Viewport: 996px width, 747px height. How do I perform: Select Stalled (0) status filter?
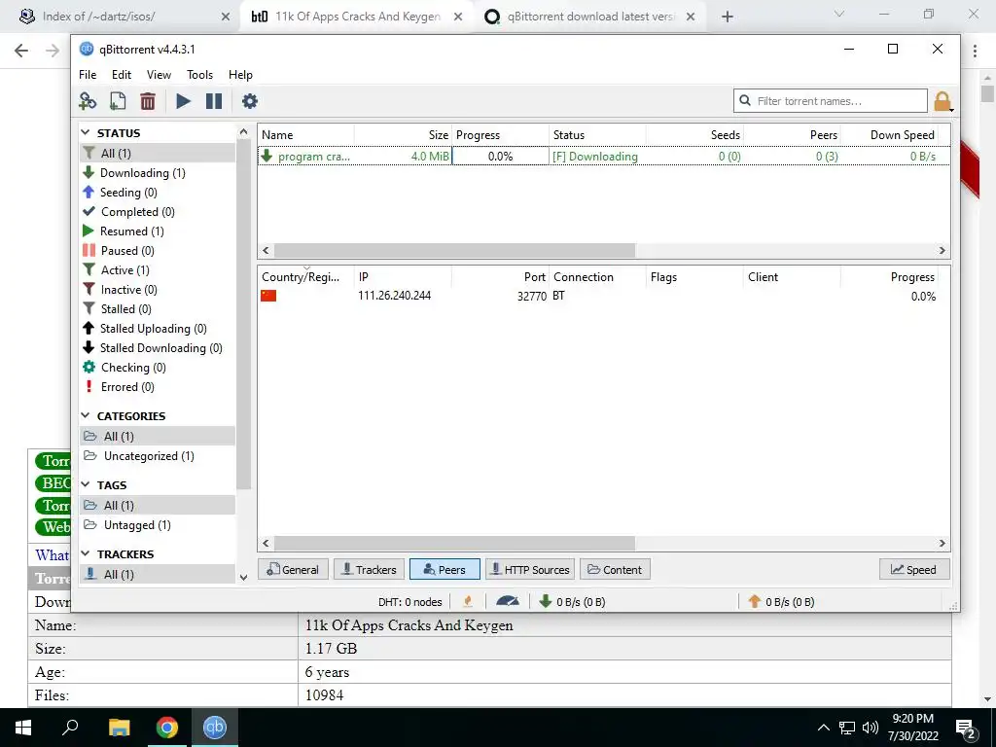click(158, 309)
